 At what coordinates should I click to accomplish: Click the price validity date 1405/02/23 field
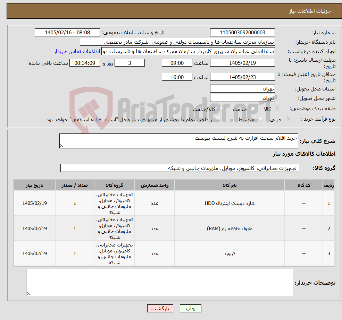[x=242, y=77]
